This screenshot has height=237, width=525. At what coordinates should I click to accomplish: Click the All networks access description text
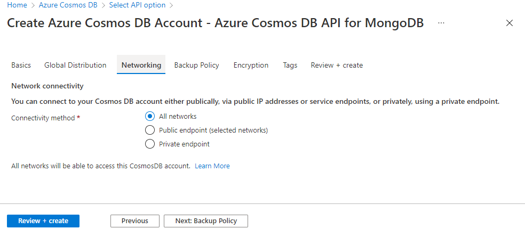click(101, 166)
